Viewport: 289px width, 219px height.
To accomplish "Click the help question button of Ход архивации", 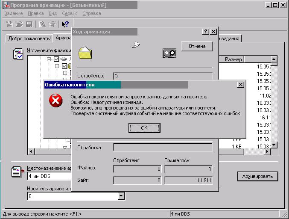I will point(206,32).
